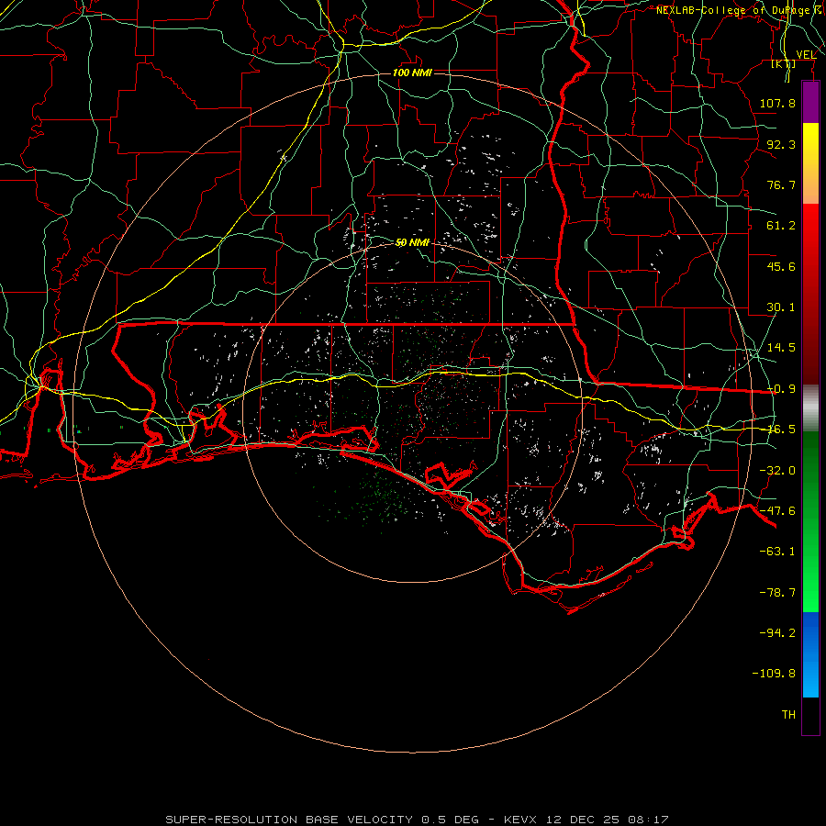Pick the yellow-orange segment of color bar

click(810, 163)
